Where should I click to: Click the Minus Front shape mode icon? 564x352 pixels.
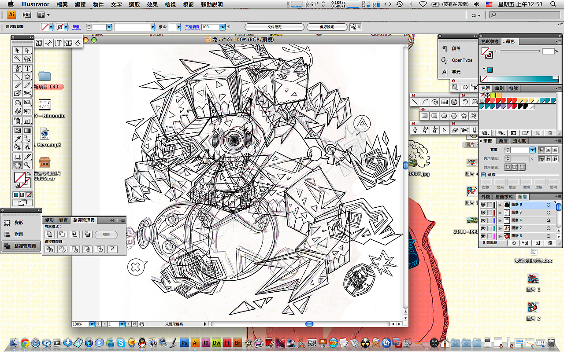pyautogui.click(x=63, y=235)
